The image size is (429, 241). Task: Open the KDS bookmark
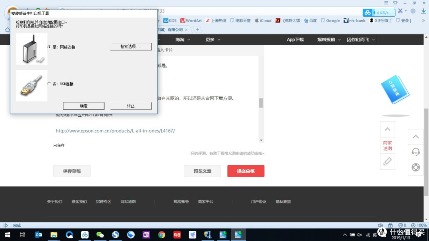coord(170,21)
